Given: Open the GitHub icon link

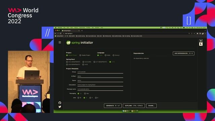Looking at the screenshot, I should pyautogui.click(x=60, y=103).
